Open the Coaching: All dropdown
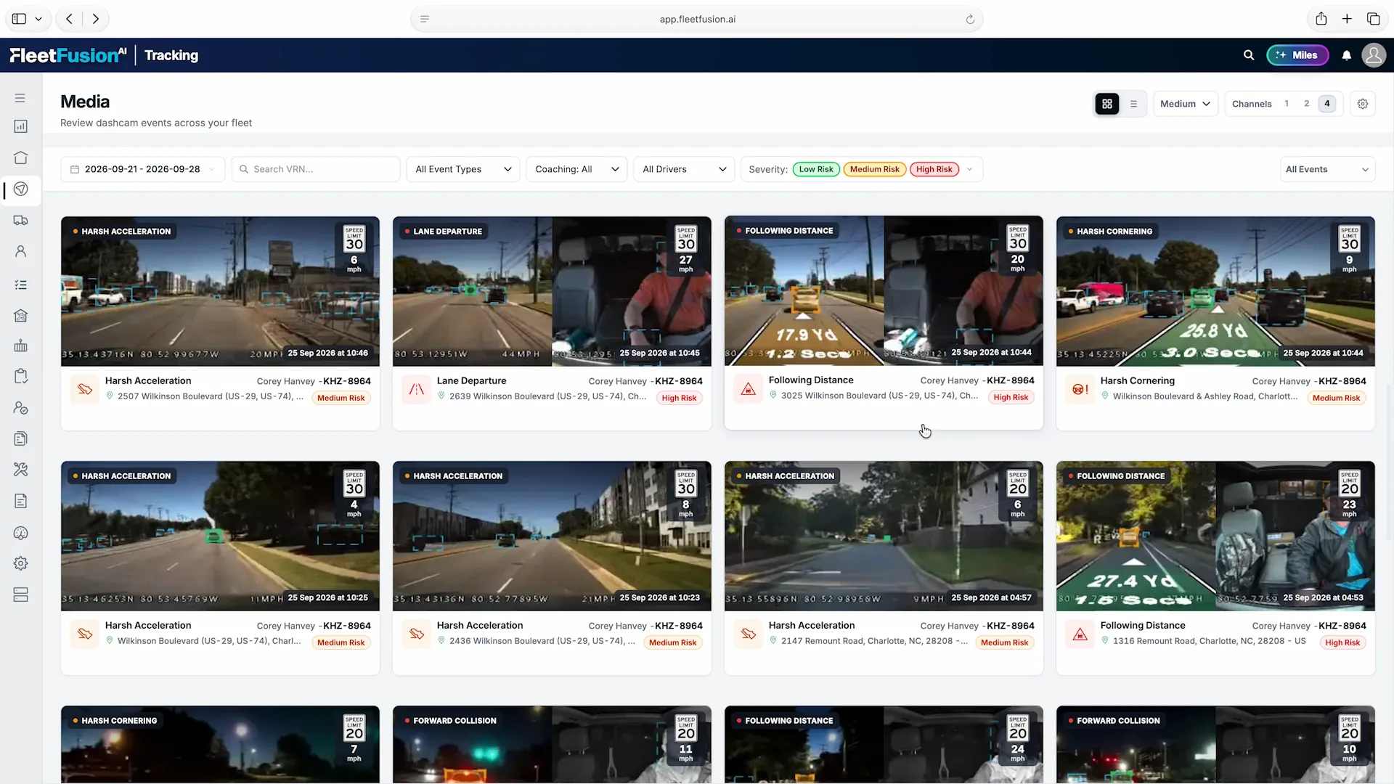 tap(576, 169)
